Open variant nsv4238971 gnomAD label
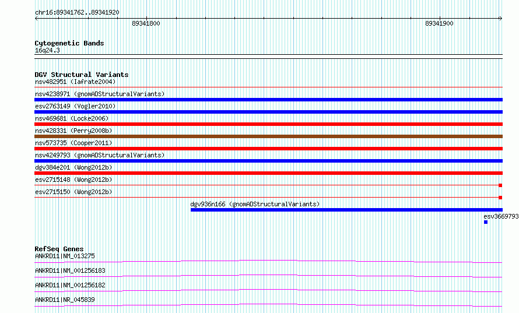Image resolution: width=519 pixels, height=313 pixels. pyautogui.click(x=100, y=94)
